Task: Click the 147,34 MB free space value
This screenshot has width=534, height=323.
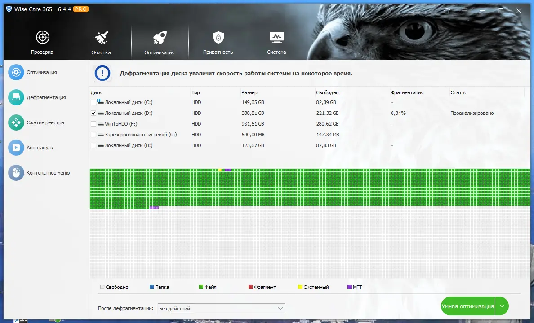Action: click(x=328, y=135)
